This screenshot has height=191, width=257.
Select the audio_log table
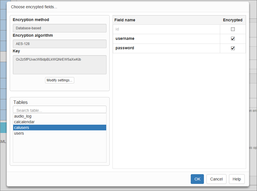coord(23,116)
